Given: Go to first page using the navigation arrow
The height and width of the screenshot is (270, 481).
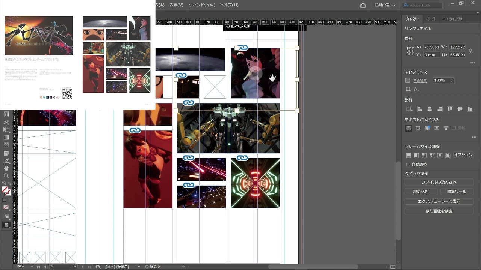Looking at the screenshot, I should (38, 267).
